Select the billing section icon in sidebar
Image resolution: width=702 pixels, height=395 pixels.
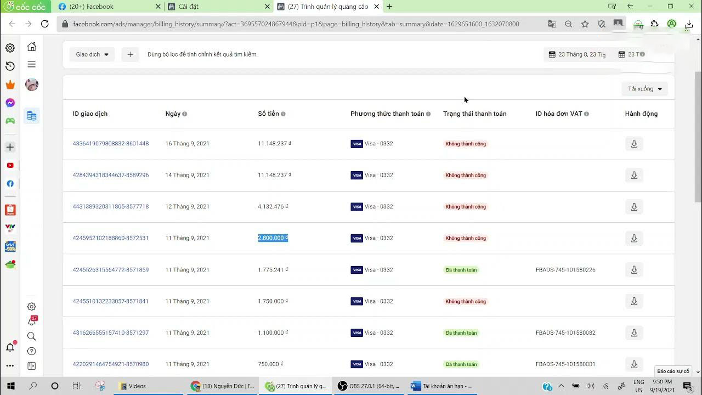[x=32, y=116]
